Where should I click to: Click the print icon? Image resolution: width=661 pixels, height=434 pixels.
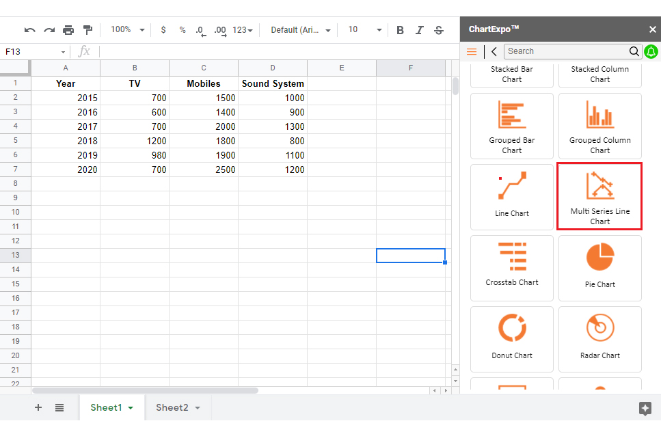click(x=68, y=30)
